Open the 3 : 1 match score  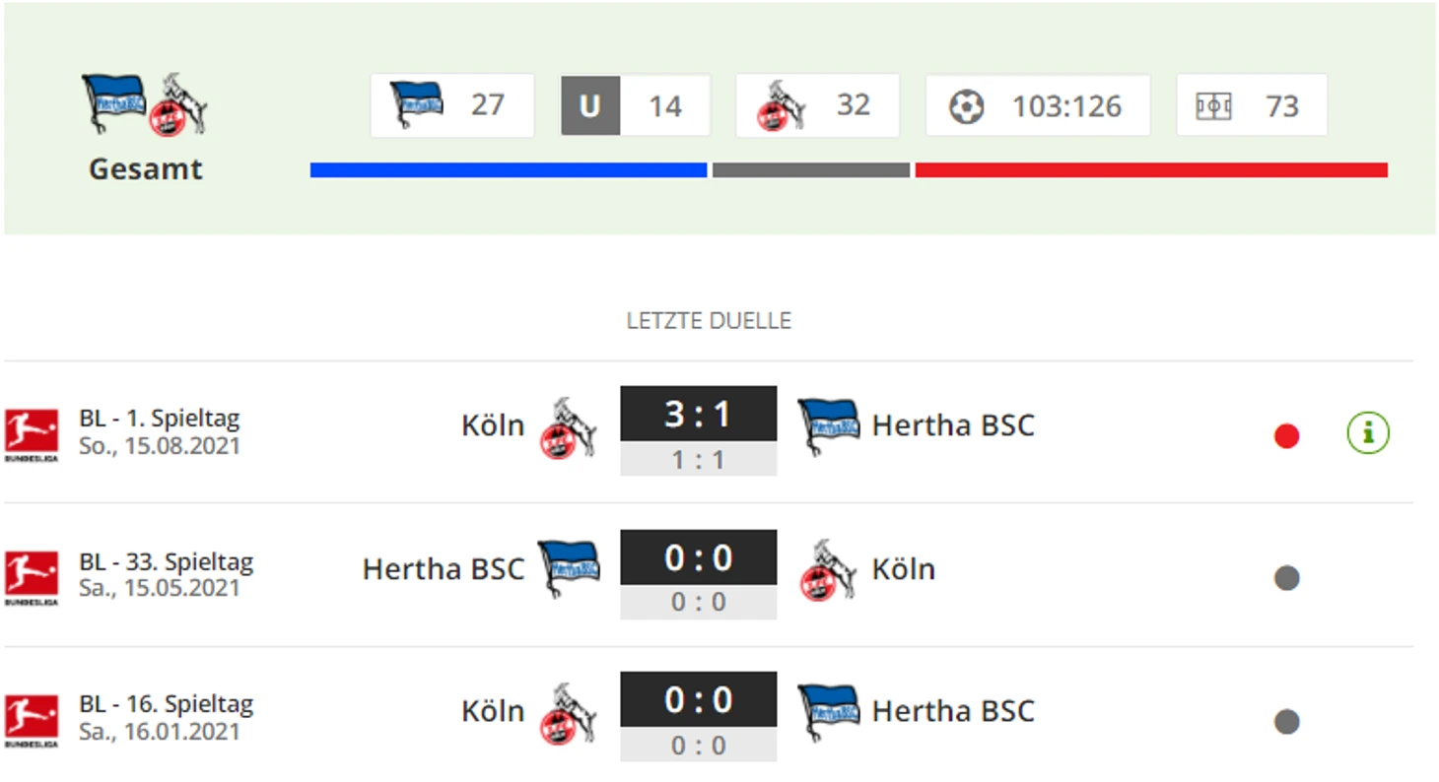coord(699,414)
